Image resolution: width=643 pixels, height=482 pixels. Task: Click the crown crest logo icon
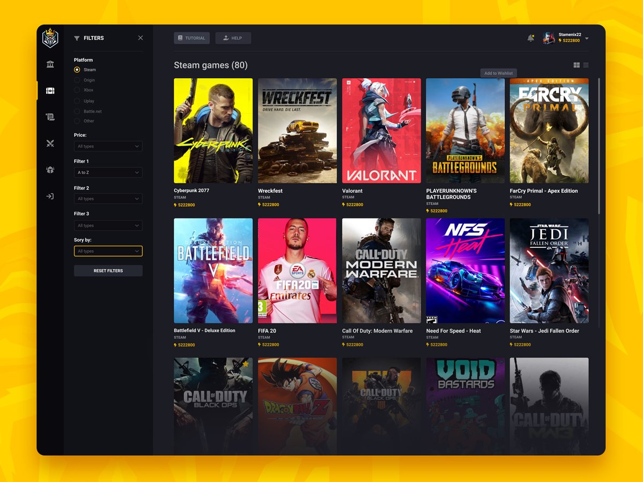tap(49, 38)
